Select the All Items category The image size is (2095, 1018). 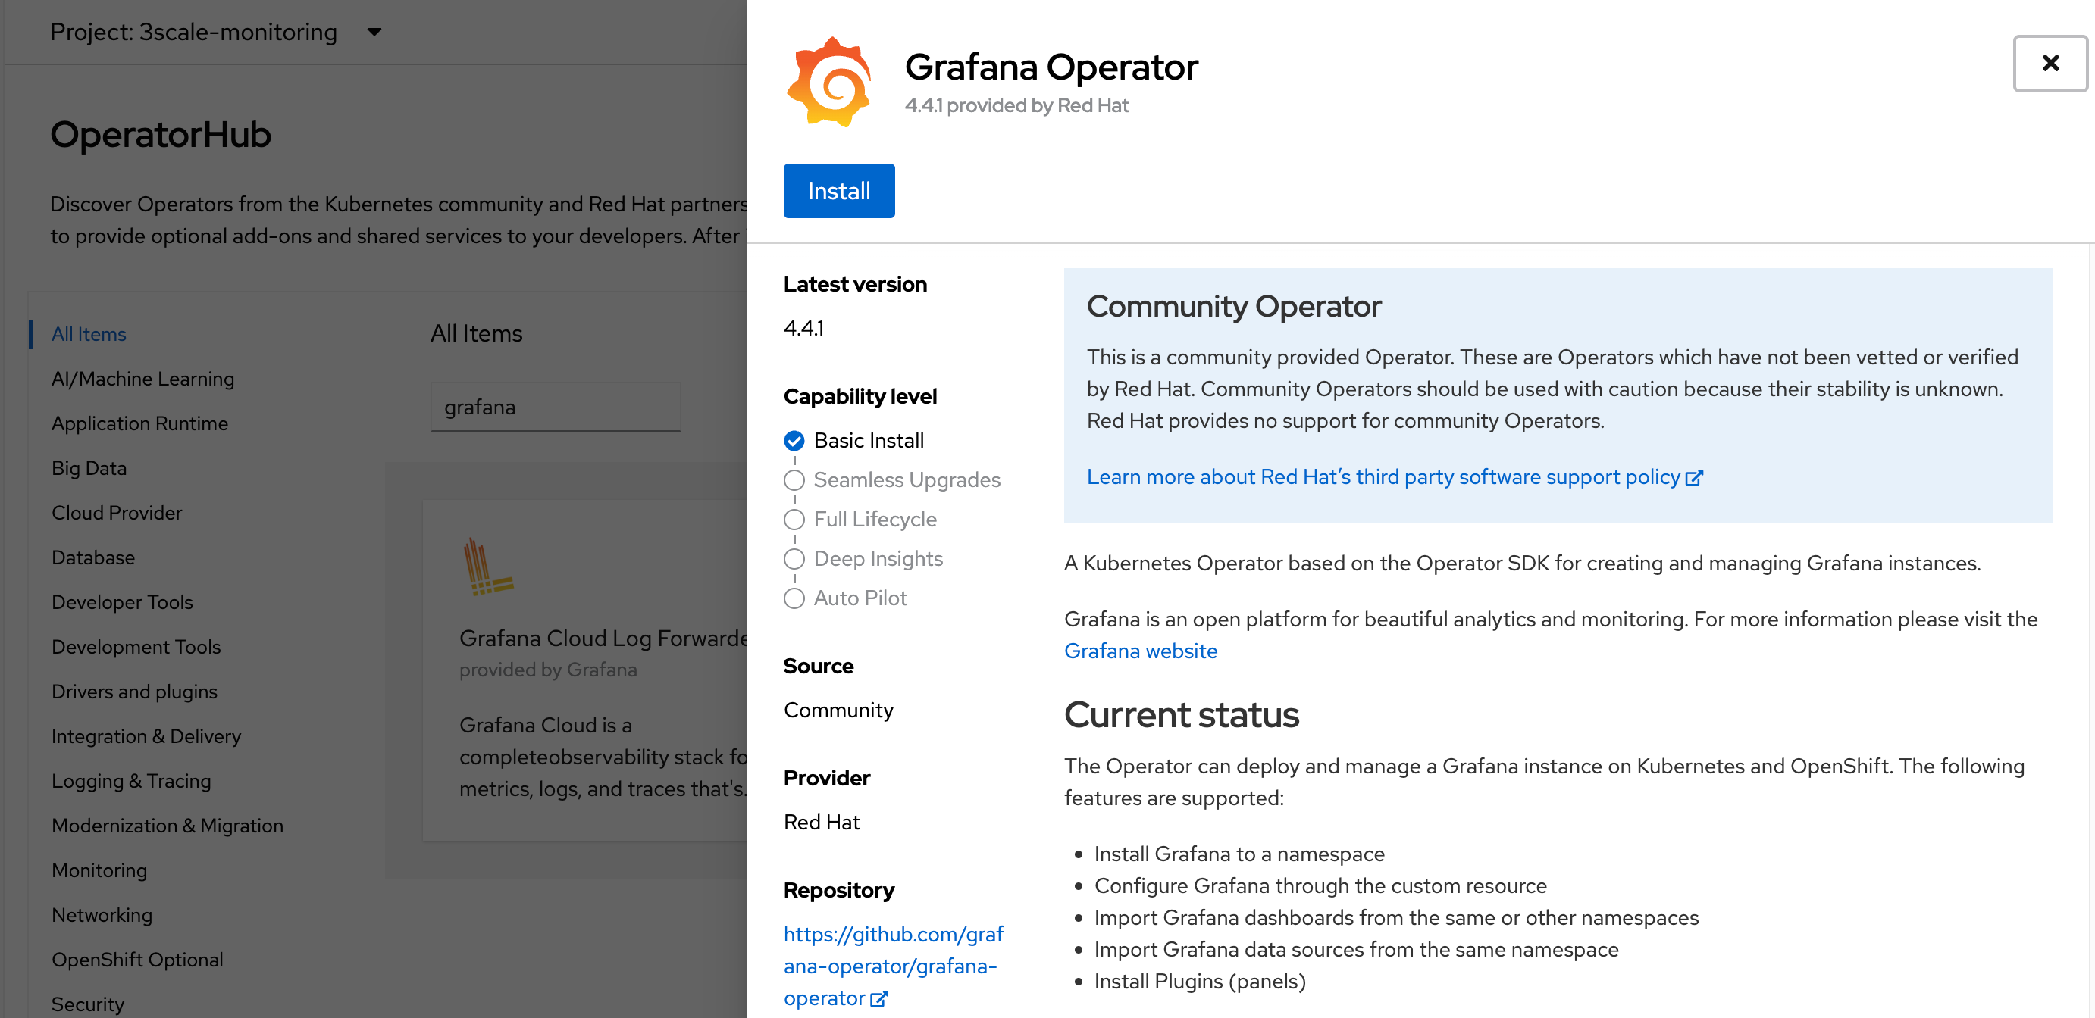pyautogui.click(x=89, y=334)
